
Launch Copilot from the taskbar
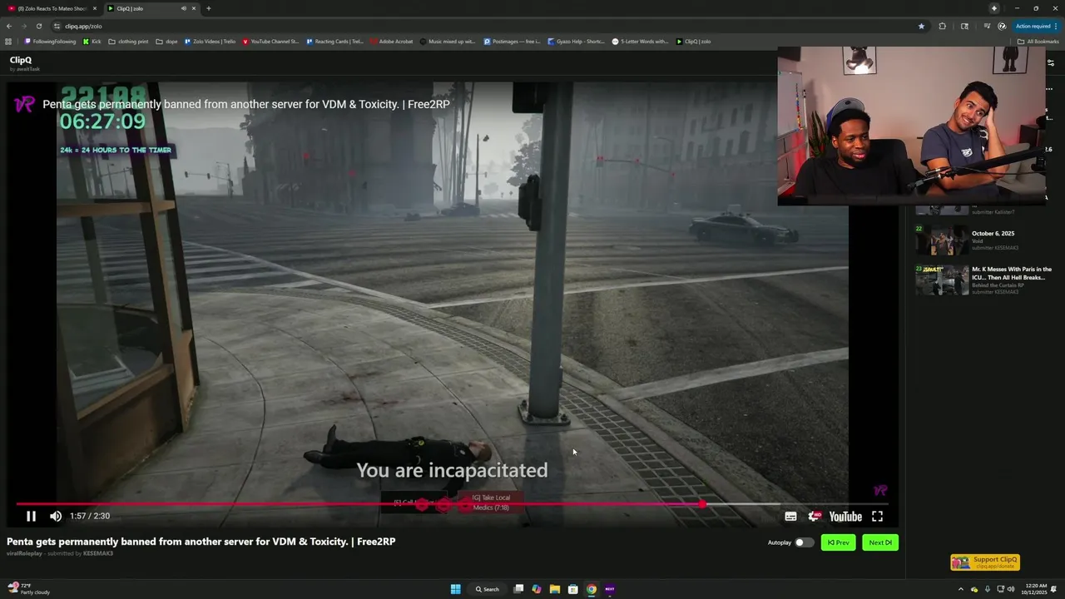537,589
